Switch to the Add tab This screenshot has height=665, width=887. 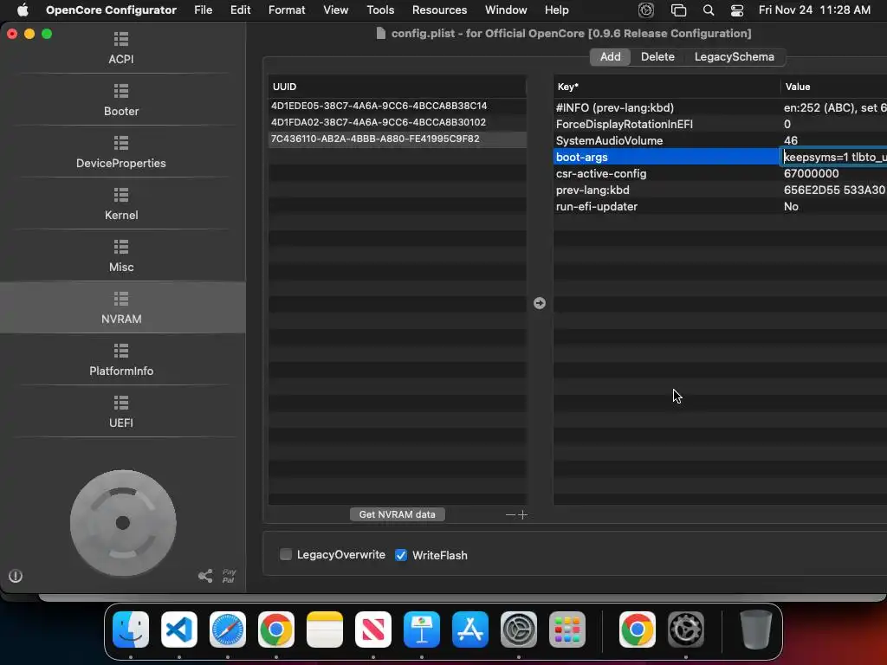(610, 56)
